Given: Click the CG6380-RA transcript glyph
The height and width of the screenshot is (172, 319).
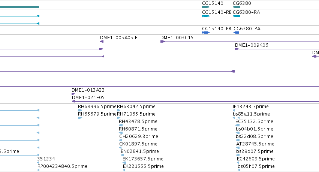Looking at the screenshot, I should tap(236, 16).
